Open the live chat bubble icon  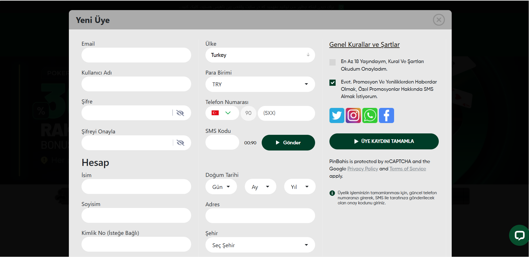(x=519, y=235)
